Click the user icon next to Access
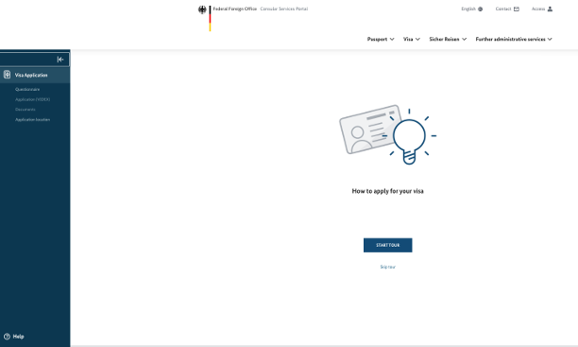This screenshot has height=347, width=578. (x=550, y=9)
